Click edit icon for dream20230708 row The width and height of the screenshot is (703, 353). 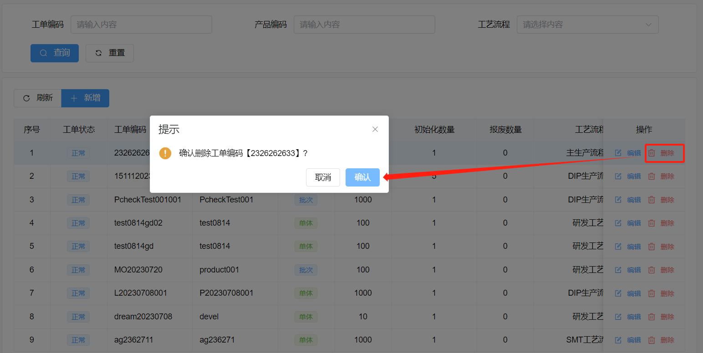coord(618,317)
